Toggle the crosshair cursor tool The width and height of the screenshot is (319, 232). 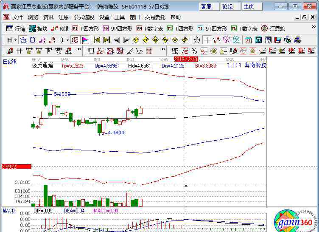pyautogui.click(x=207, y=40)
